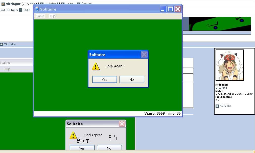Image resolution: width=255 pixels, height=153 pixels.
Task: Click the vitringur username link
Action: coord(13,4)
